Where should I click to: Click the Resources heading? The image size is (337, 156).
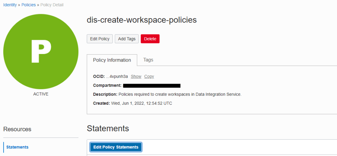(x=17, y=129)
